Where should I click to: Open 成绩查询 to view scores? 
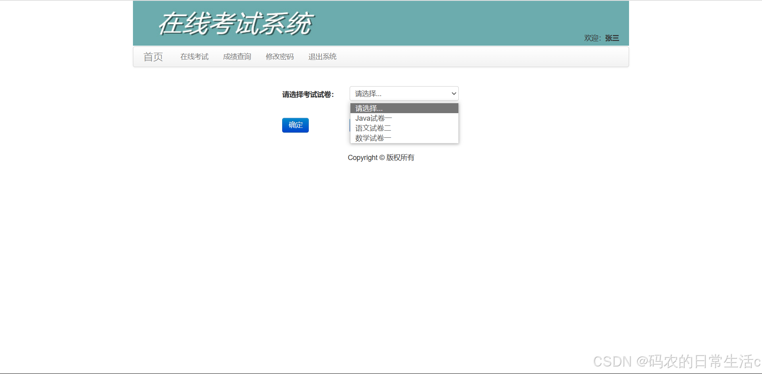[x=237, y=57]
